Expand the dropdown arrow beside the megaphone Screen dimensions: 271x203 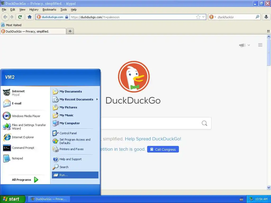(x=249, y=45)
